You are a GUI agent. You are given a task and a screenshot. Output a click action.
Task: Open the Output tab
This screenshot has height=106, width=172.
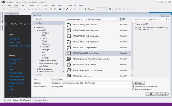tap(16, 100)
